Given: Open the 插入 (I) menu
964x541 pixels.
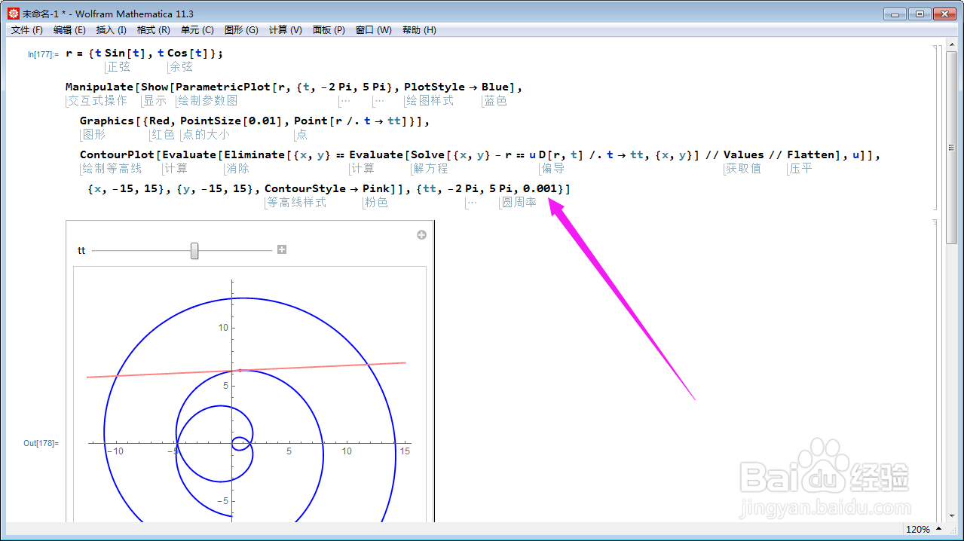Looking at the screenshot, I should coord(112,30).
